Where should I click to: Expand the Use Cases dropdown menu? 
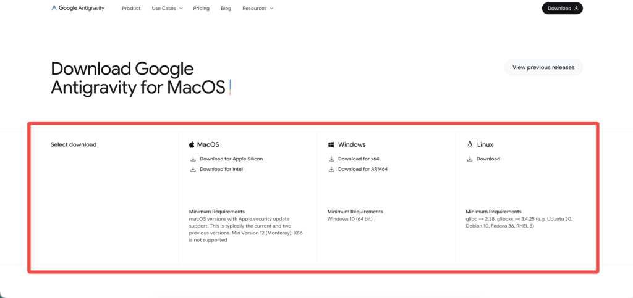166,9
